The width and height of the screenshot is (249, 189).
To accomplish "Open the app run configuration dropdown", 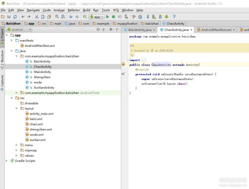I will [x=97, y=17].
